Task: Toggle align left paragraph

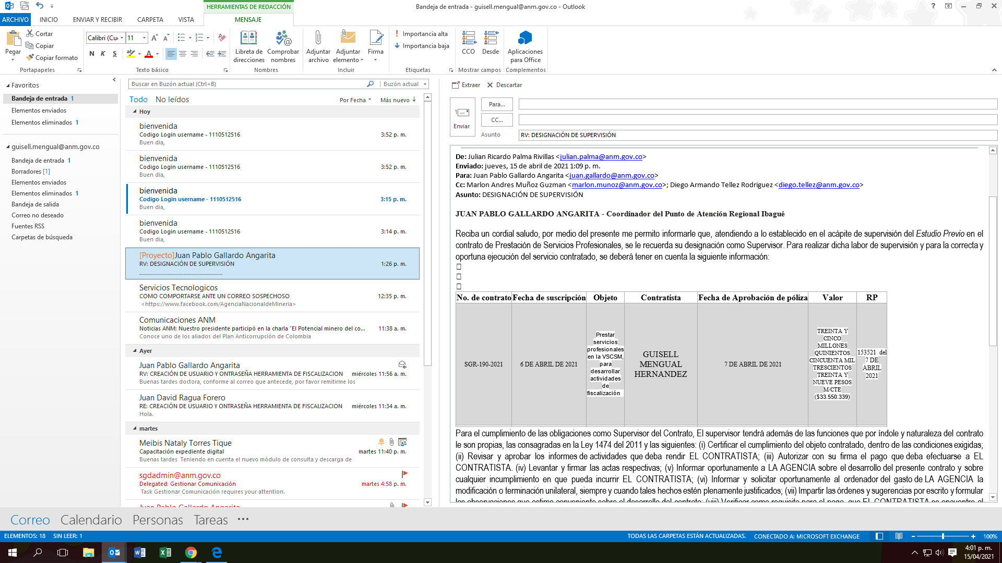Action: pos(171,54)
